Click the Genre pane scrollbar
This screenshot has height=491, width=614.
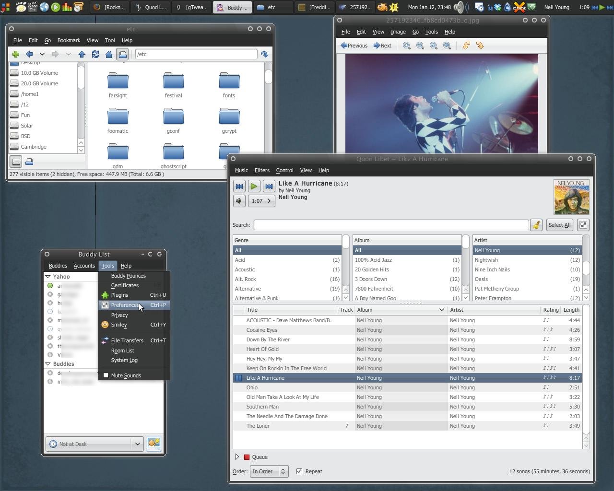click(346, 269)
